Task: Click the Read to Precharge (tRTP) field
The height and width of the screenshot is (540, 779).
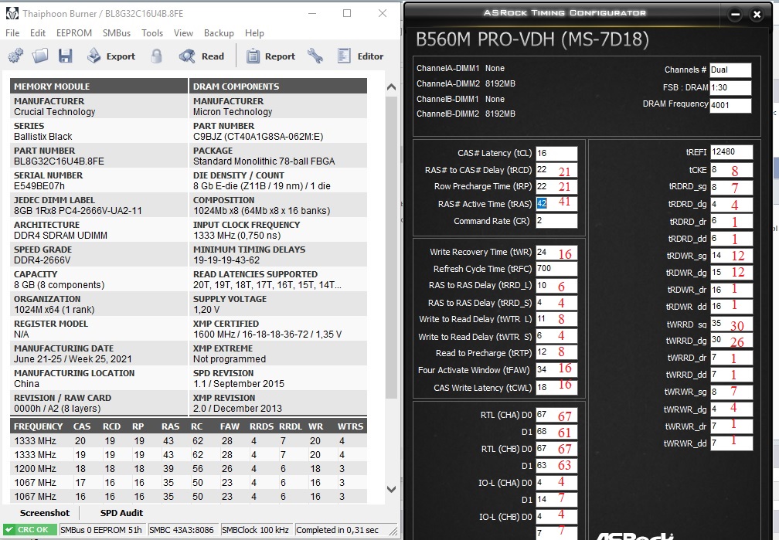Action: pos(556,352)
